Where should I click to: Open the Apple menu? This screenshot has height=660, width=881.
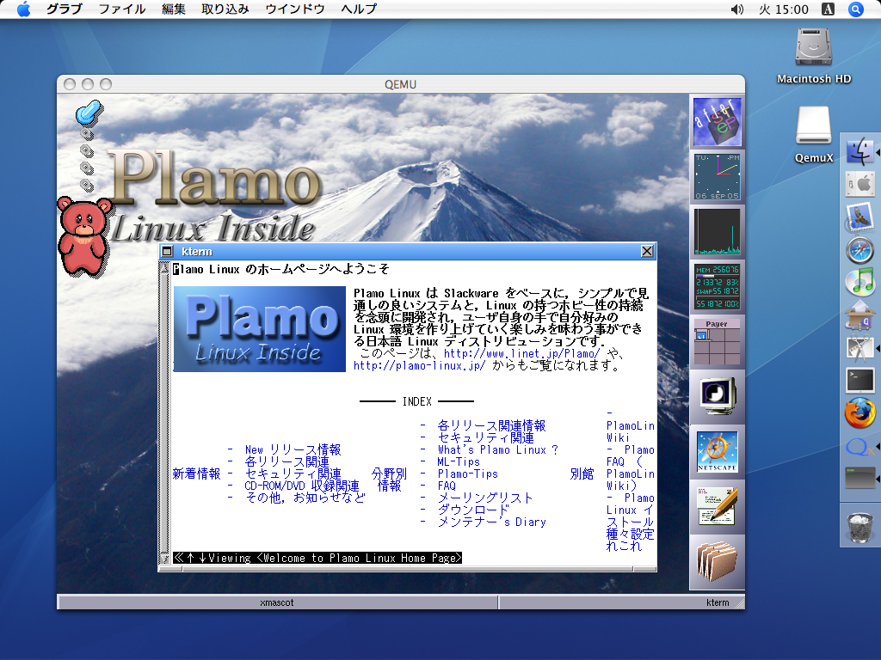23,9
